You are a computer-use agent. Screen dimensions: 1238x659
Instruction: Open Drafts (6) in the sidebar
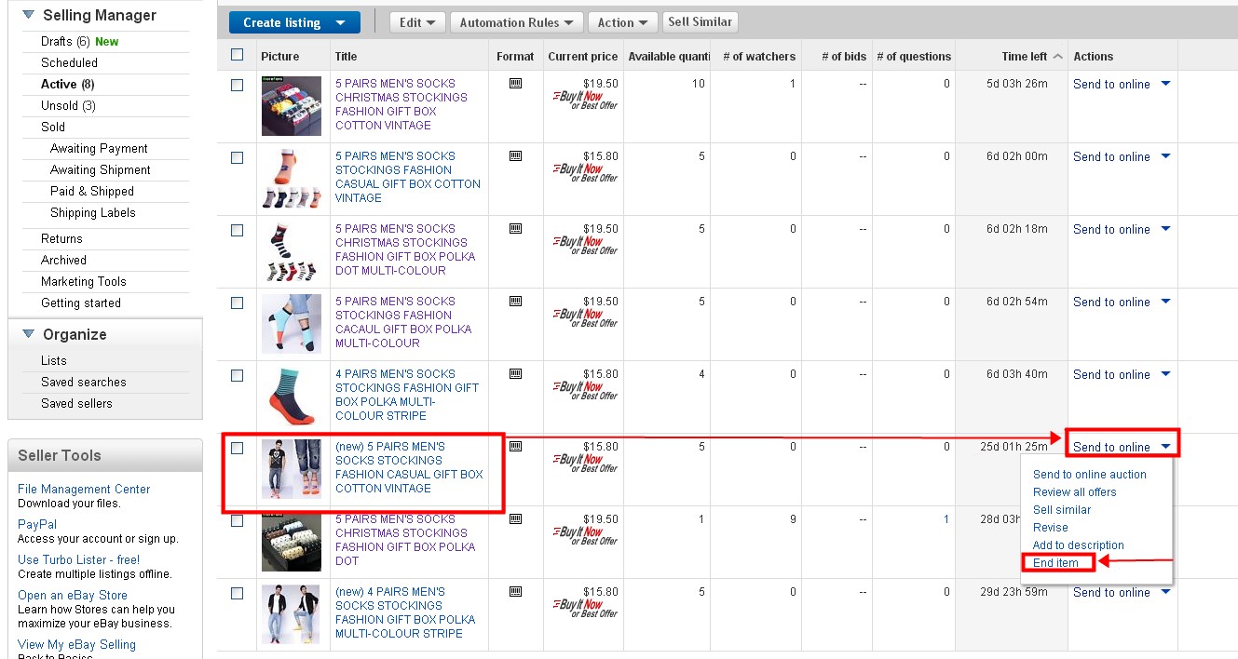[65, 42]
